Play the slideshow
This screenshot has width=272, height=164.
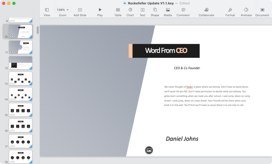pos(100,10)
